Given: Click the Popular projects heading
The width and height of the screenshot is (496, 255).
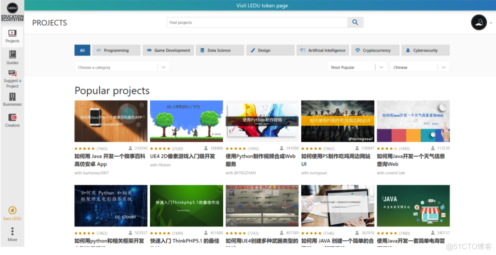Looking at the screenshot, I should (112, 91).
